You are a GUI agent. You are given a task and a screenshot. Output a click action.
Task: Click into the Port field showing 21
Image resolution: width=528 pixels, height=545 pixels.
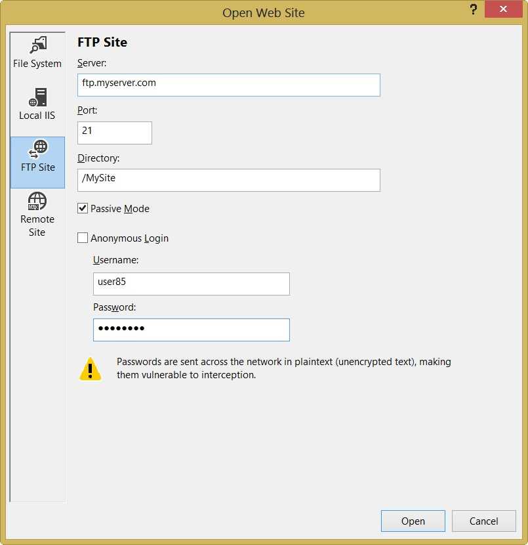[115, 133]
